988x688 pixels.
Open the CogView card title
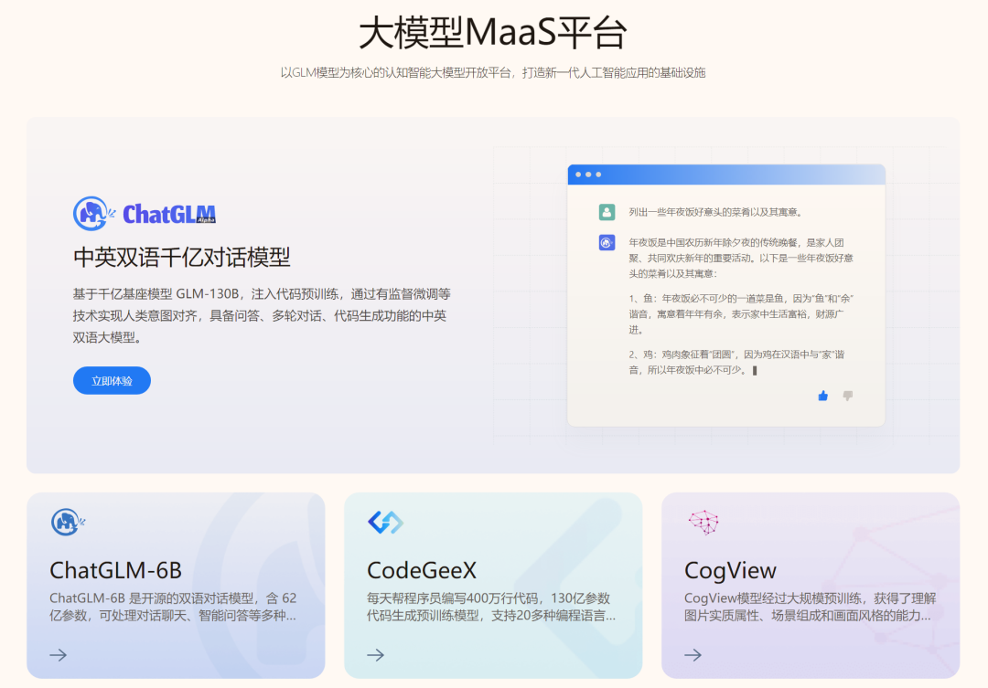(x=730, y=571)
